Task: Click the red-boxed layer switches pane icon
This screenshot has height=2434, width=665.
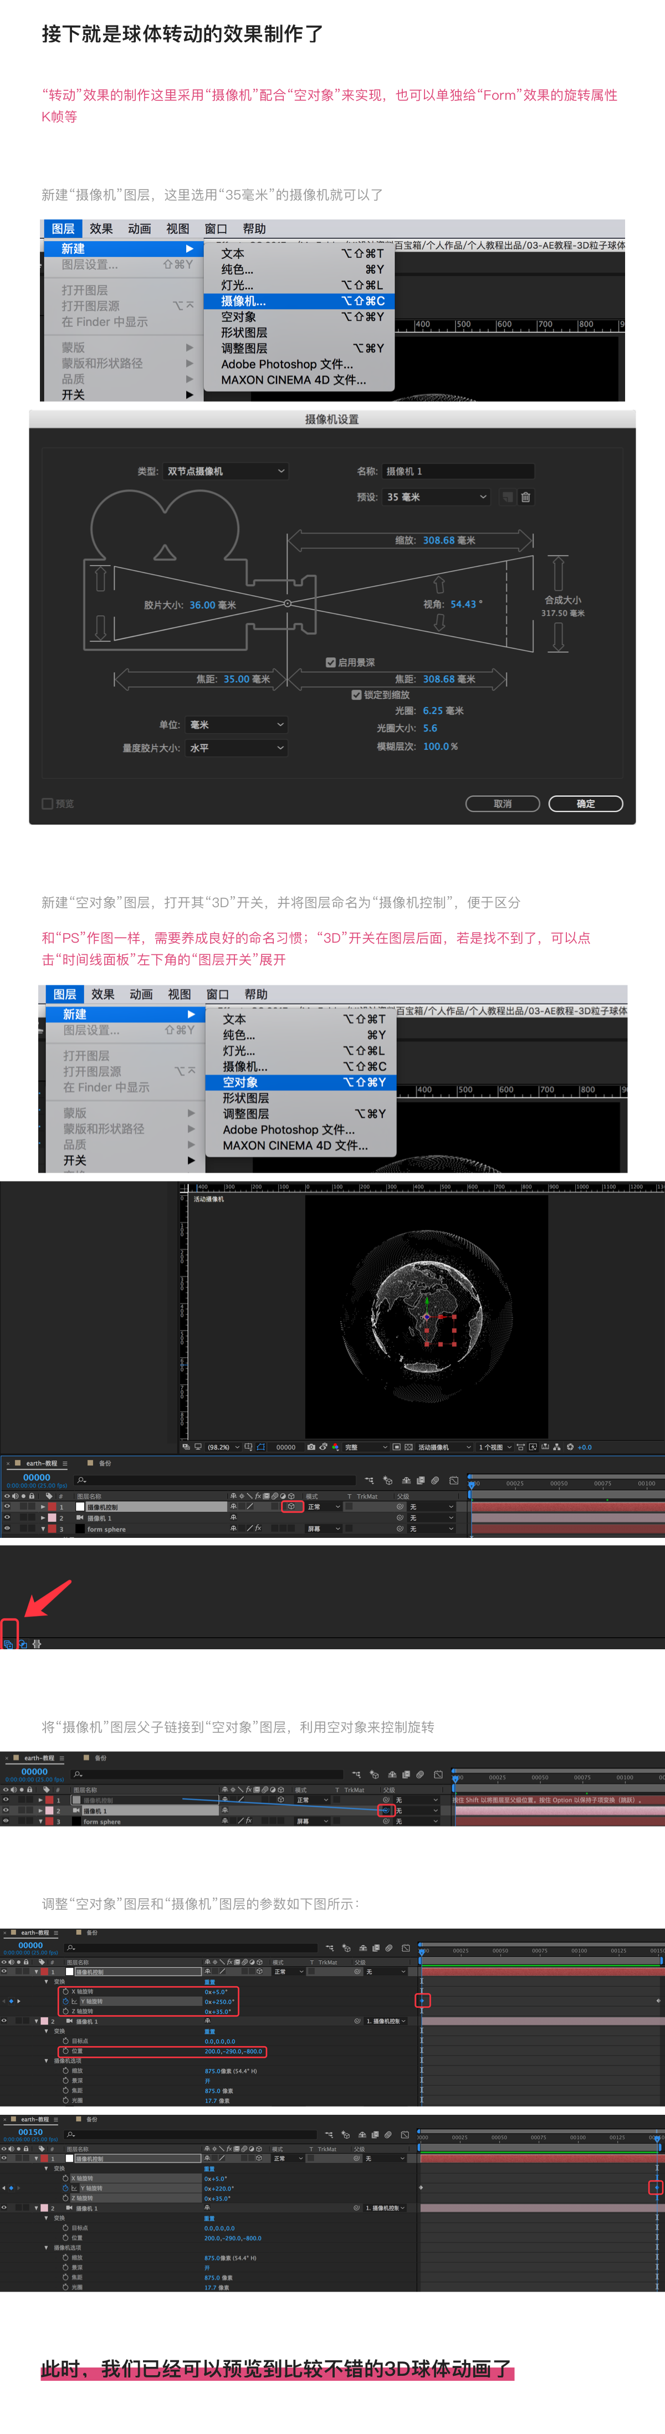Action: click(8, 1644)
